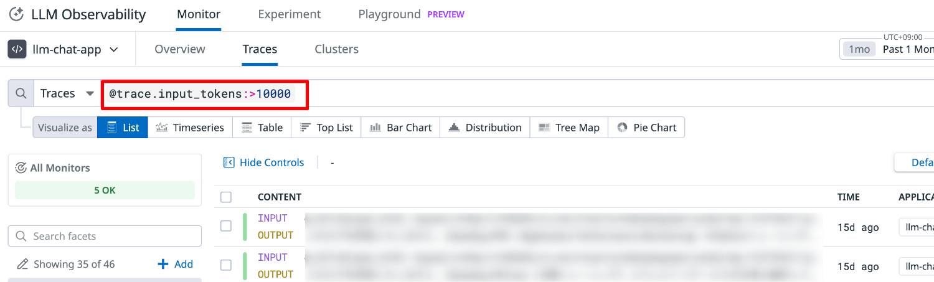Image resolution: width=934 pixels, height=282 pixels.
Task: Click the 1mo time range badge
Action: [859, 49]
